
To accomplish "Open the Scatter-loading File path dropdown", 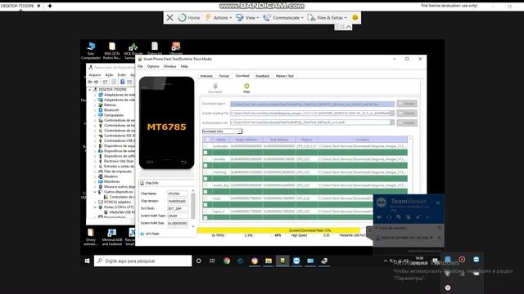I will tap(392, 114).
